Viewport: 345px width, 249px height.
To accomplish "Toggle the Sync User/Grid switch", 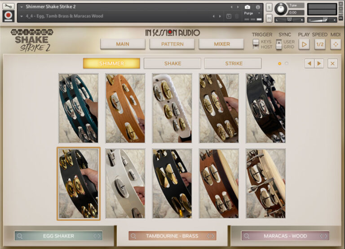I will [279, 44].
